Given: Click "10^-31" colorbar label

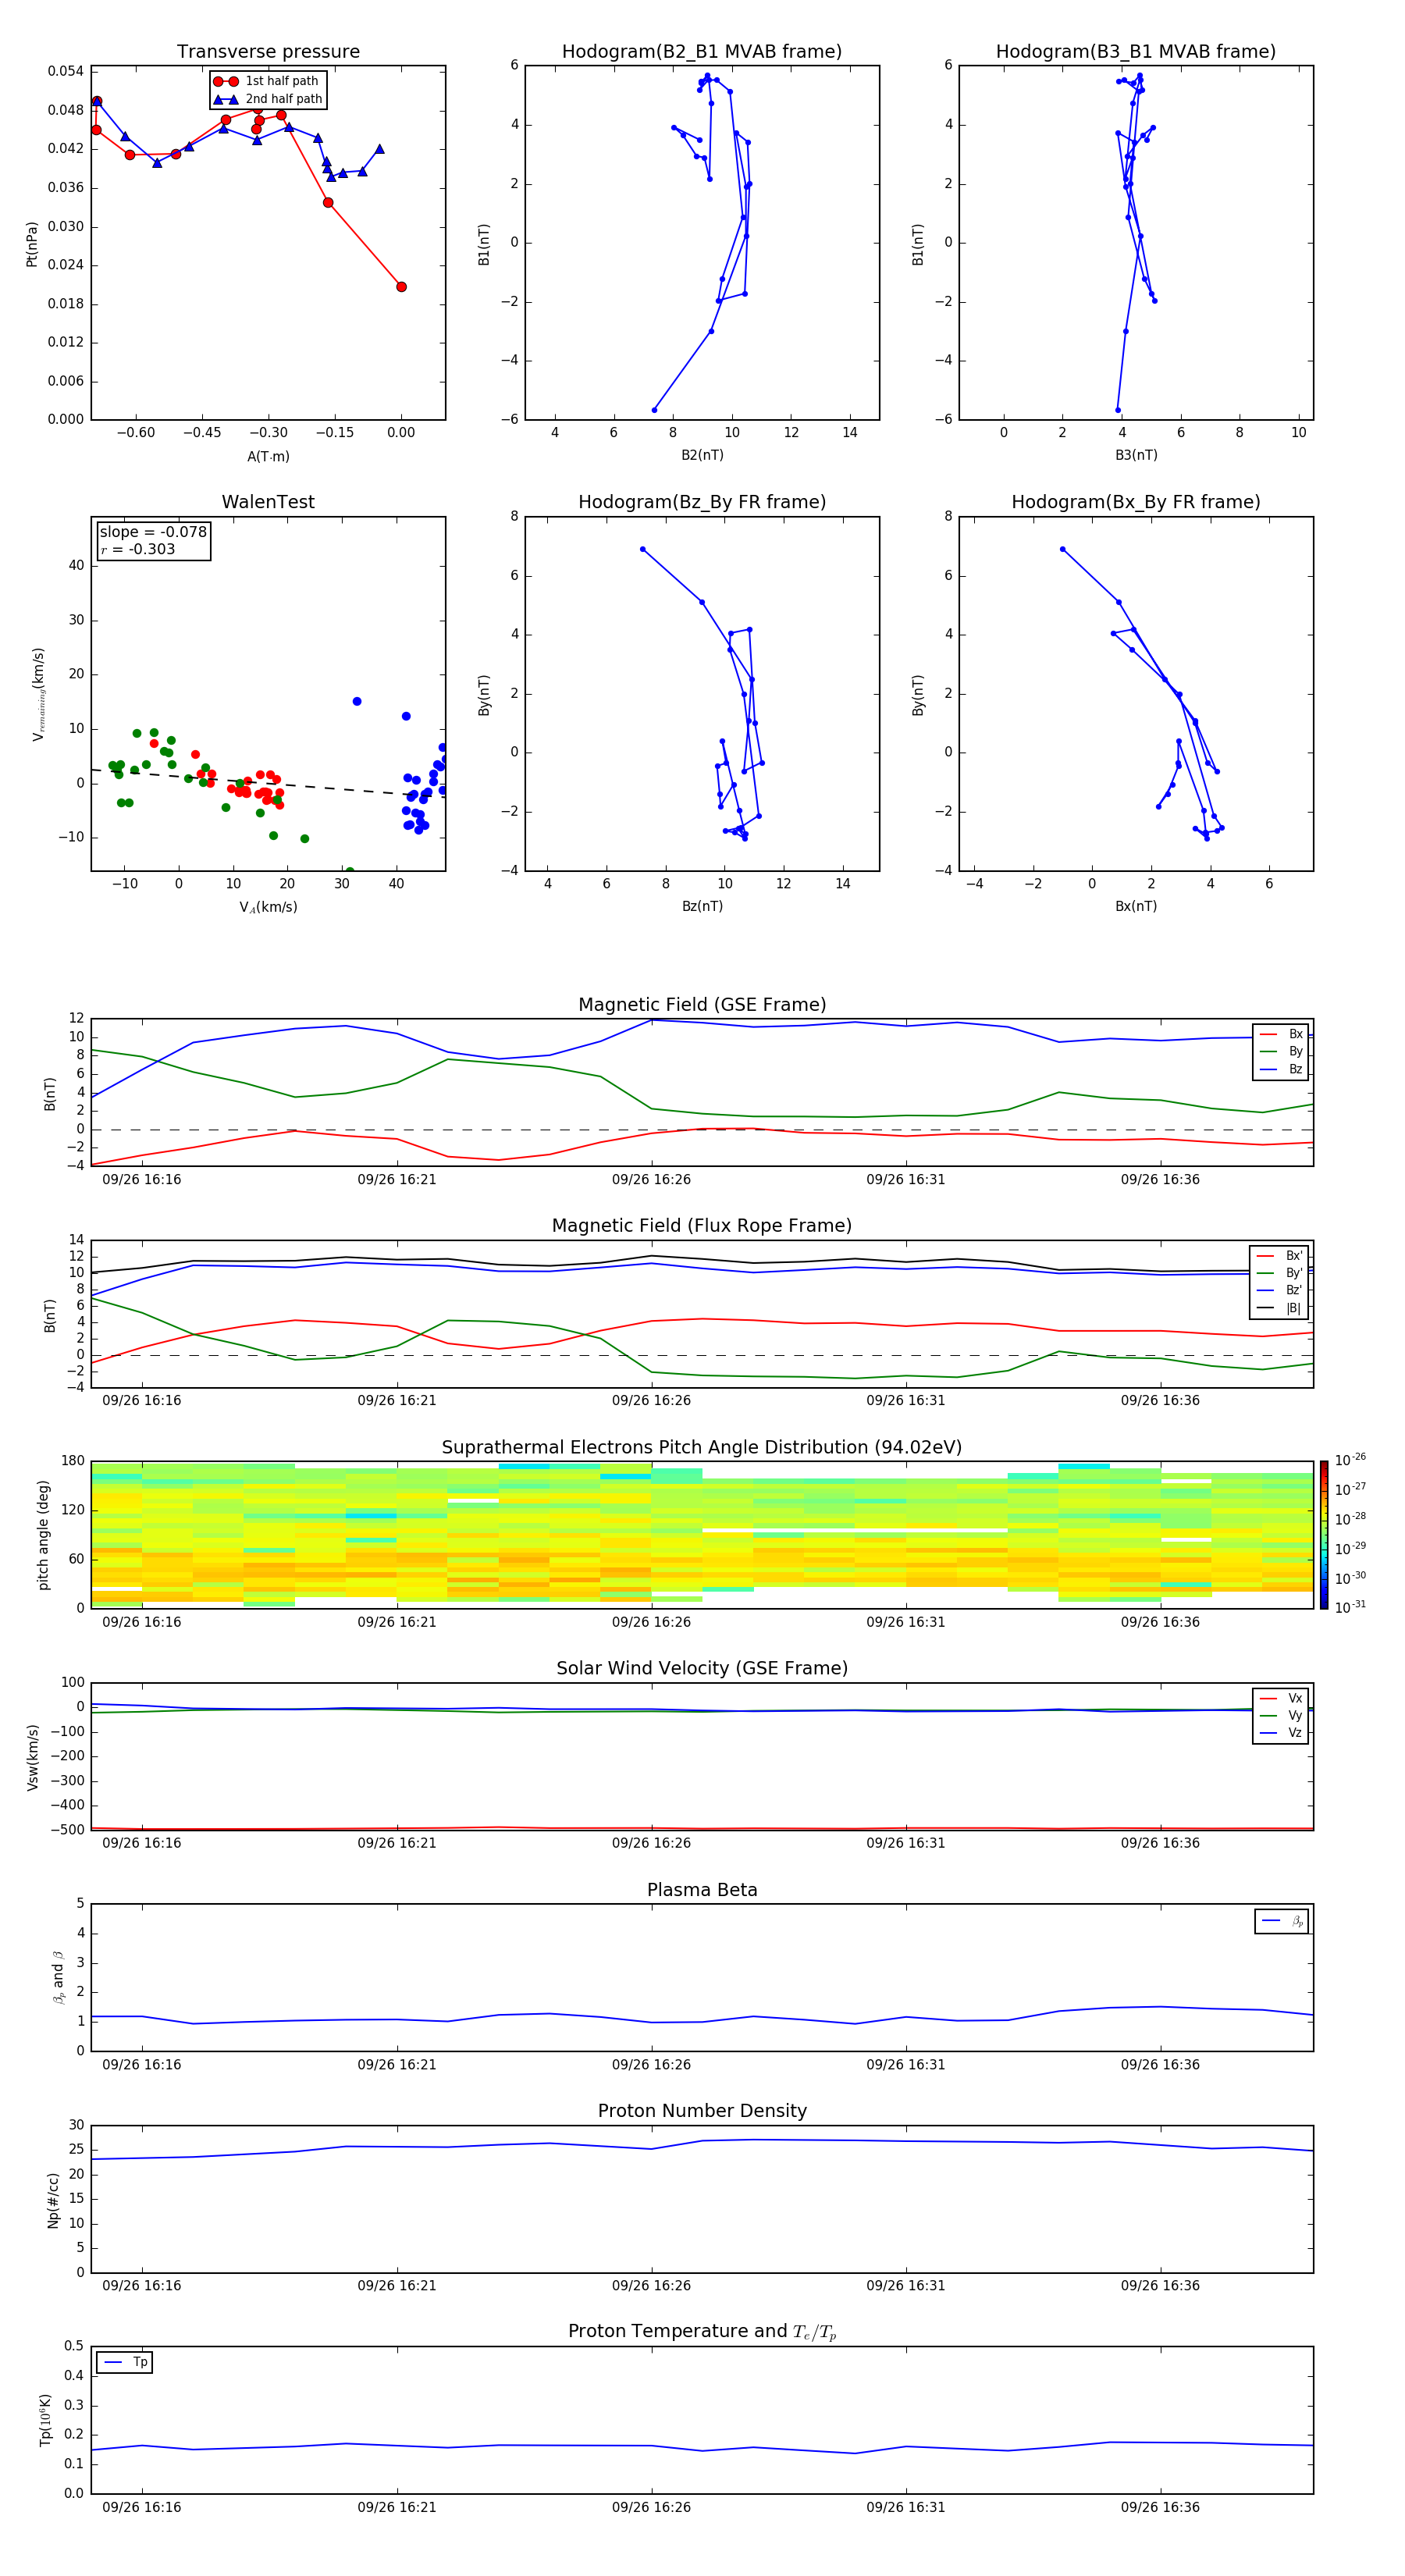Looking at the screenshot, I should (1350, 1607).
